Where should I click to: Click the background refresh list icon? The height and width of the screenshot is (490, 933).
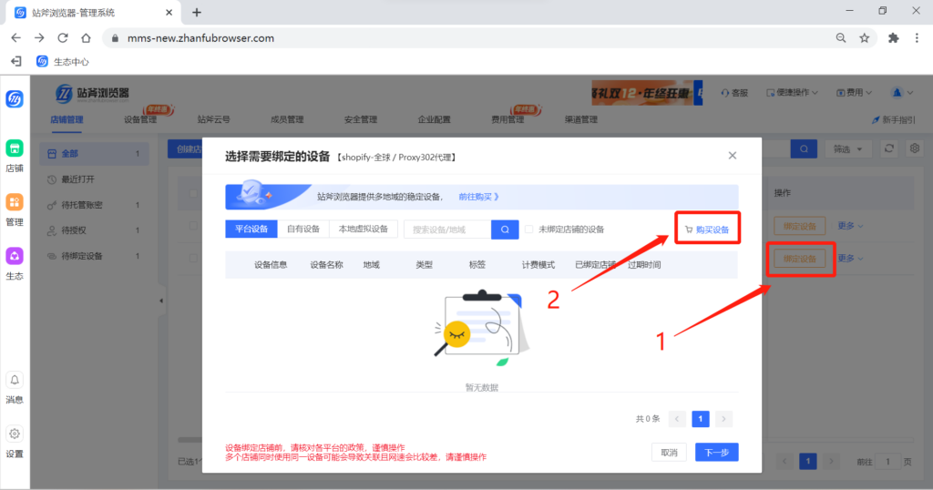point(889,148)
